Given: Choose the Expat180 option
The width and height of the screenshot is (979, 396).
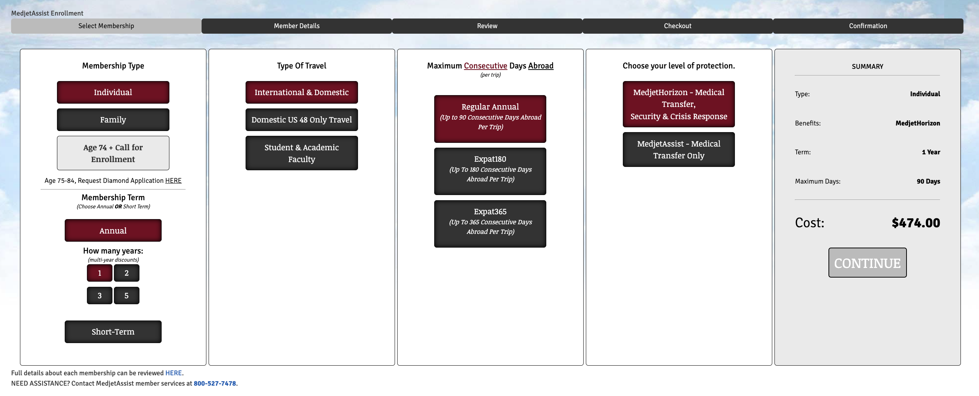Looking at the screenshot, I should pyautogui.click(x=490, y=171).
